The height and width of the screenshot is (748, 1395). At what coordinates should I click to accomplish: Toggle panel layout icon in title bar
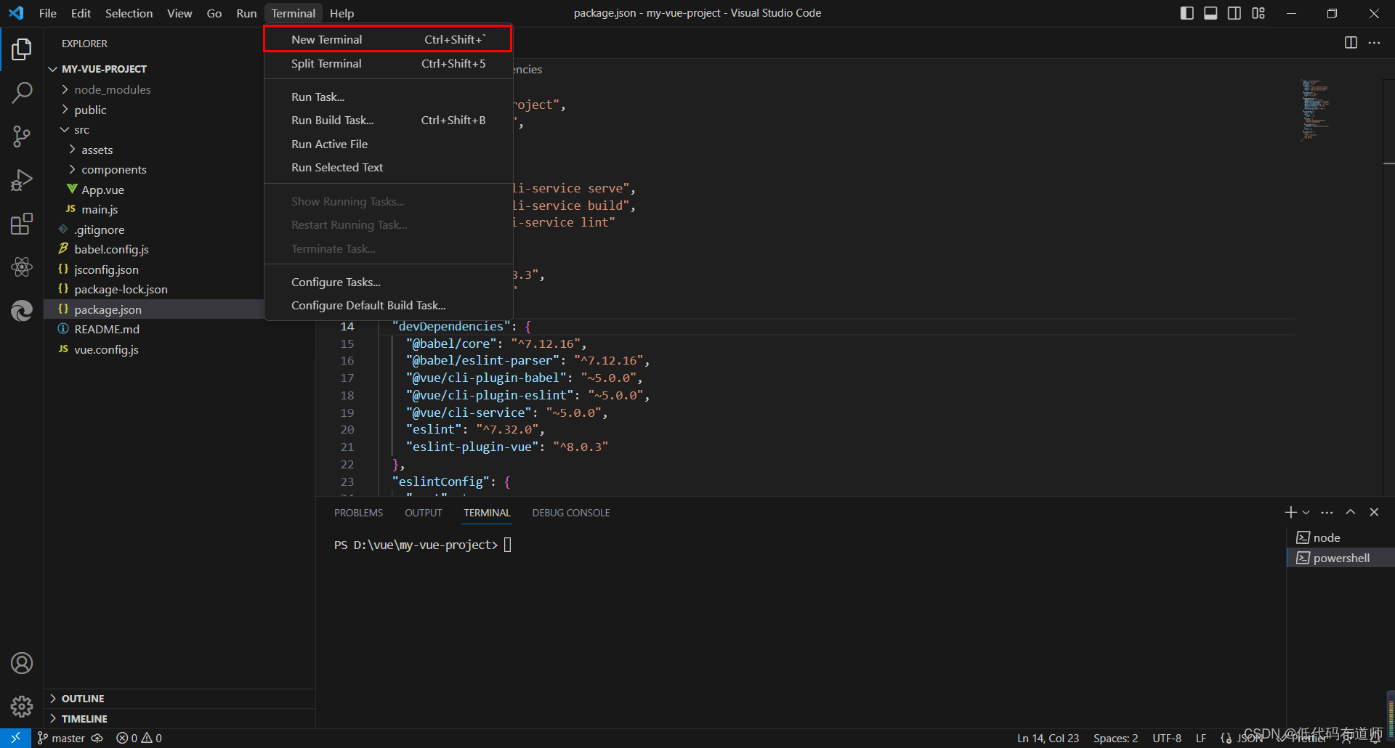(x=1210, y=13)
